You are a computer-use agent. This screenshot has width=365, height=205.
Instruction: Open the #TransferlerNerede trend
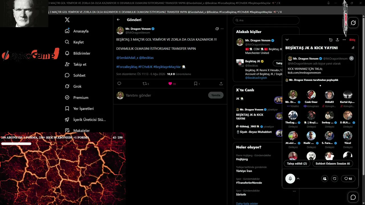[x=249, y=183]
